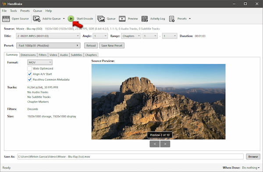
Task: Switch to the Subtitles tab
Action: click(76, 55)
